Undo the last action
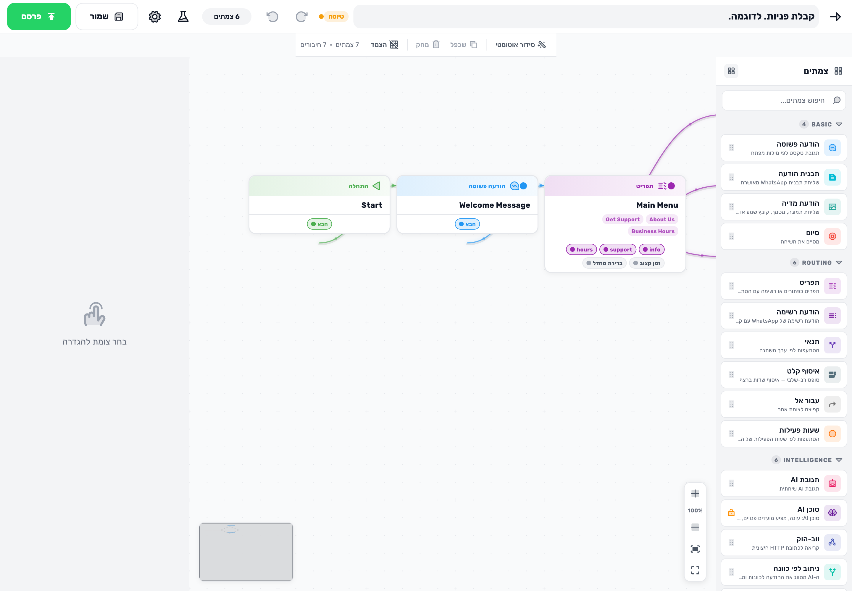 (272, 17)
